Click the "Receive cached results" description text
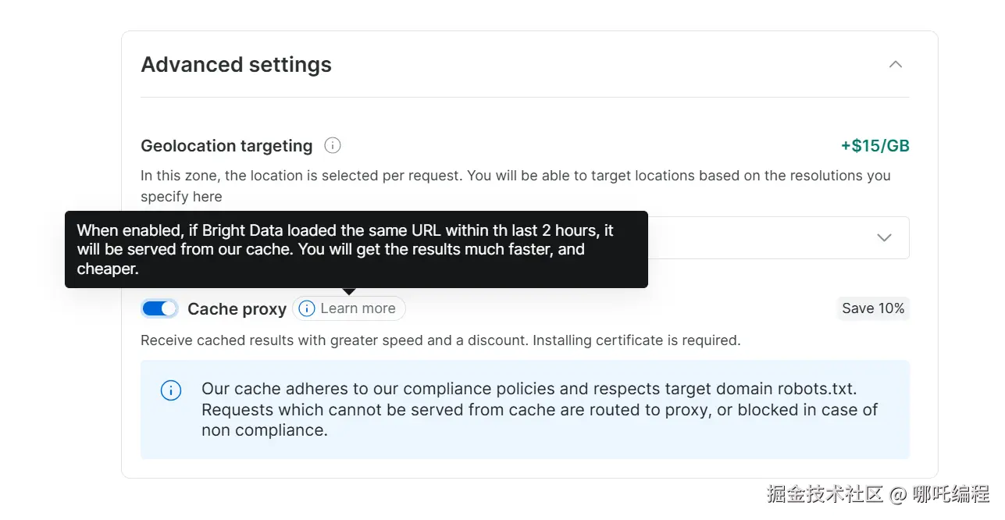This screenshot has width=1005, height=520. 440,340
